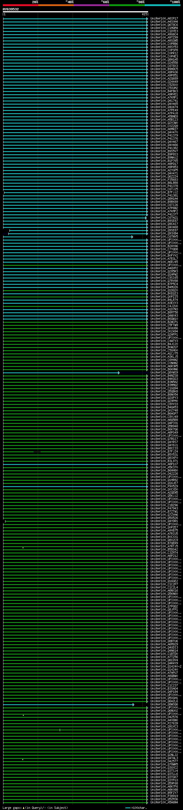Select the UniRef100_Q93XB4 label
The image size is (183, 810).
click(x=164, y=233)
